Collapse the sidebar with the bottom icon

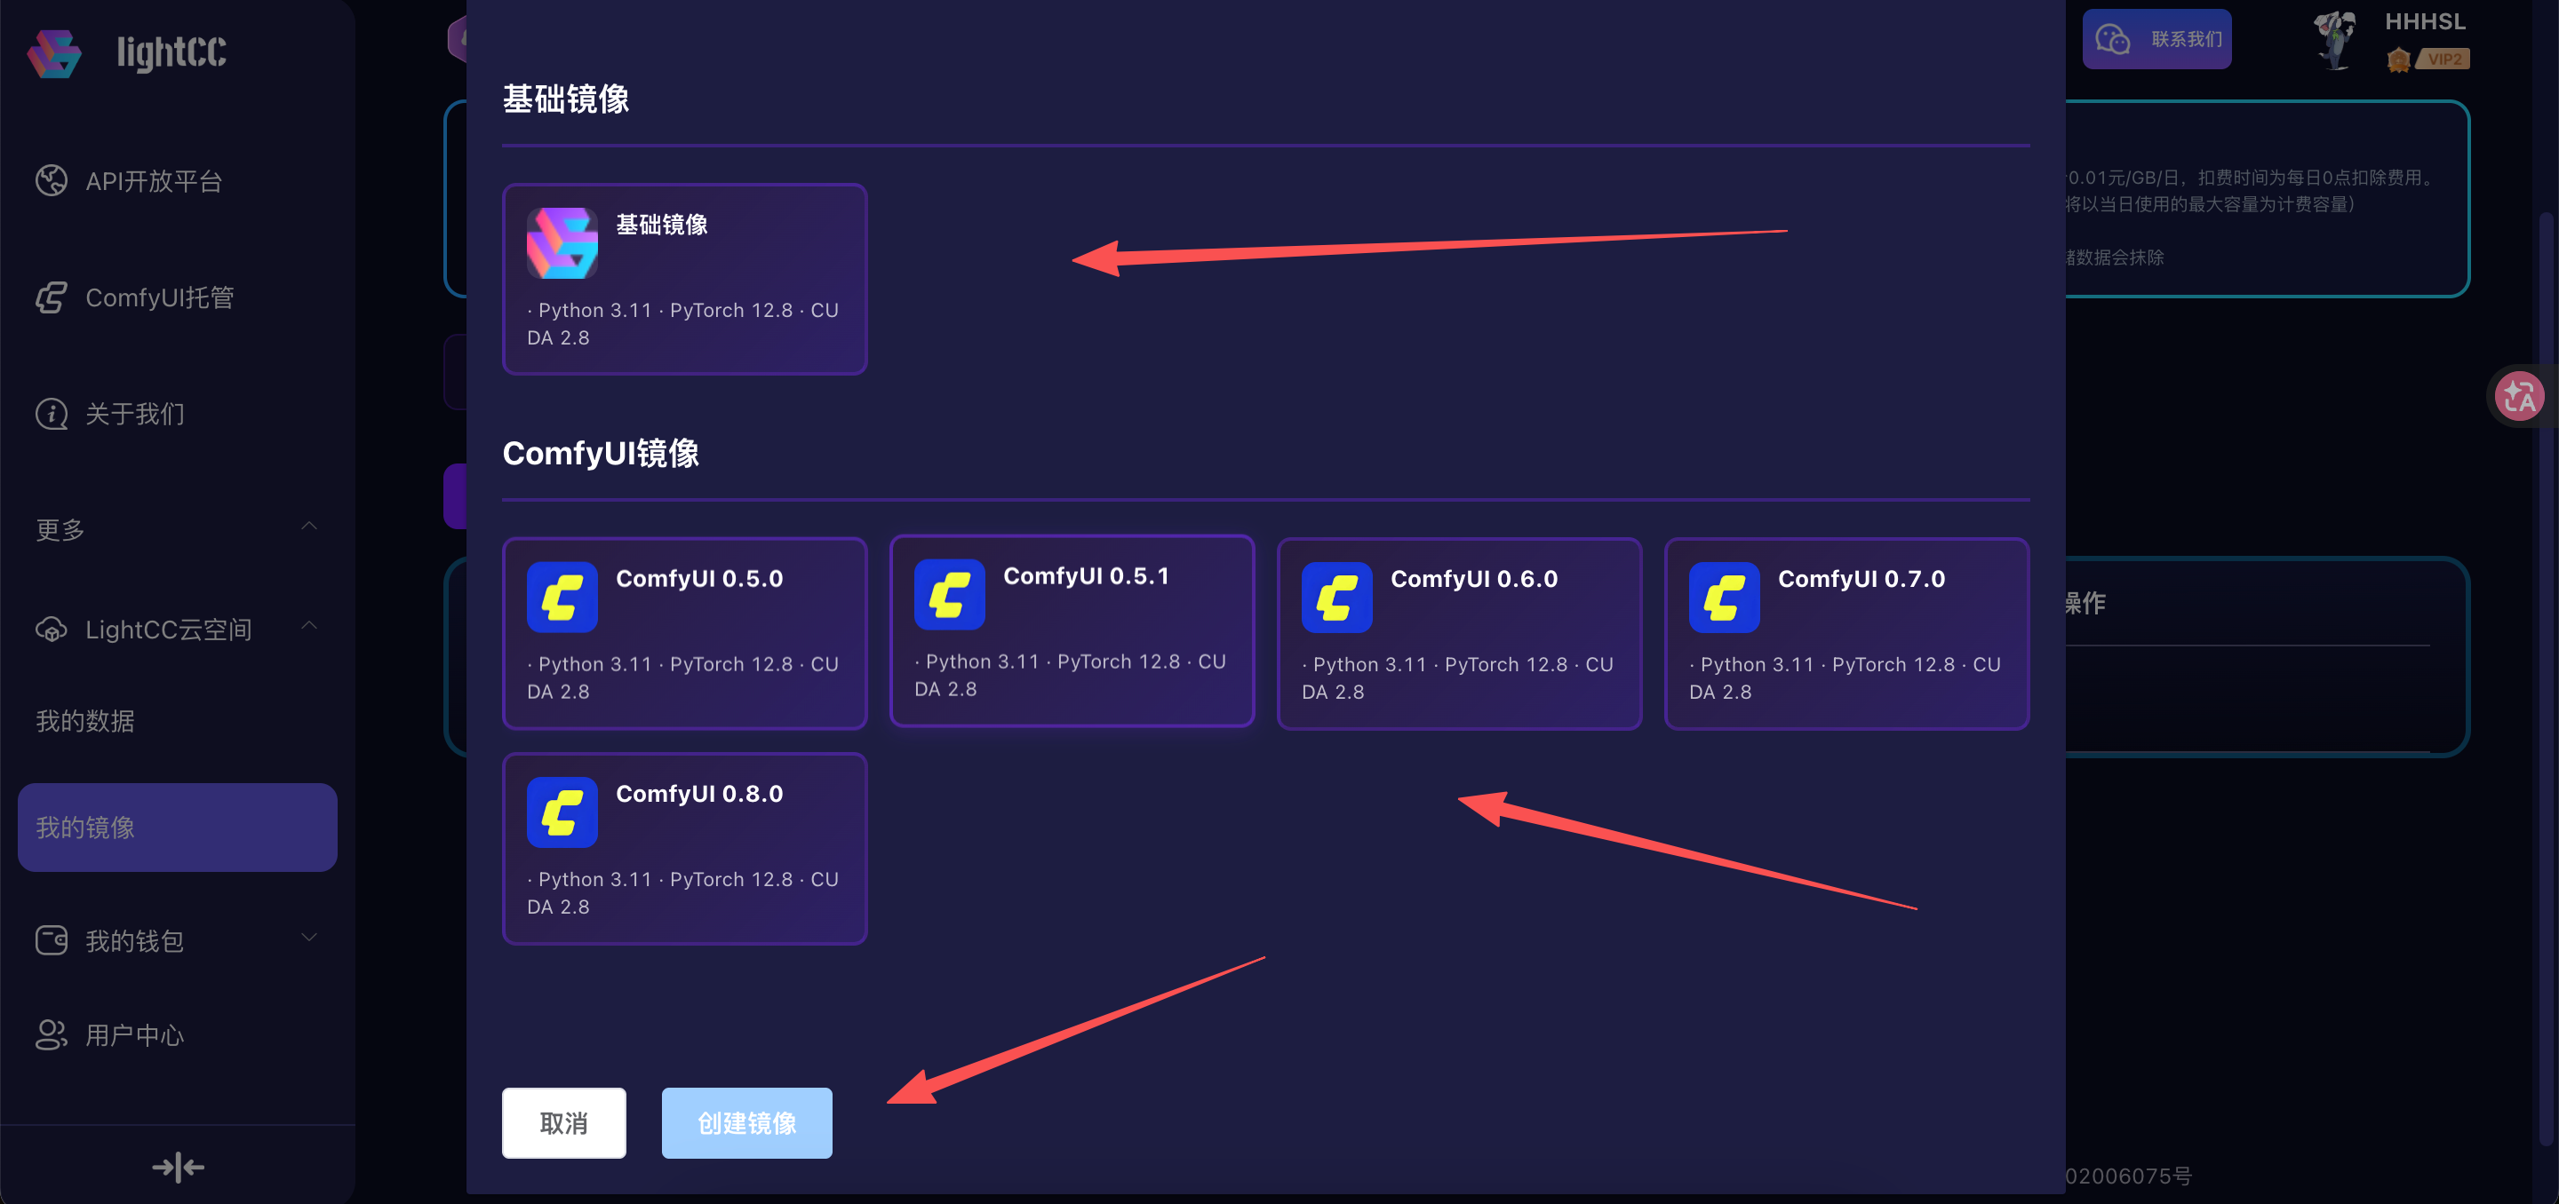click(x=178, y=1168)
